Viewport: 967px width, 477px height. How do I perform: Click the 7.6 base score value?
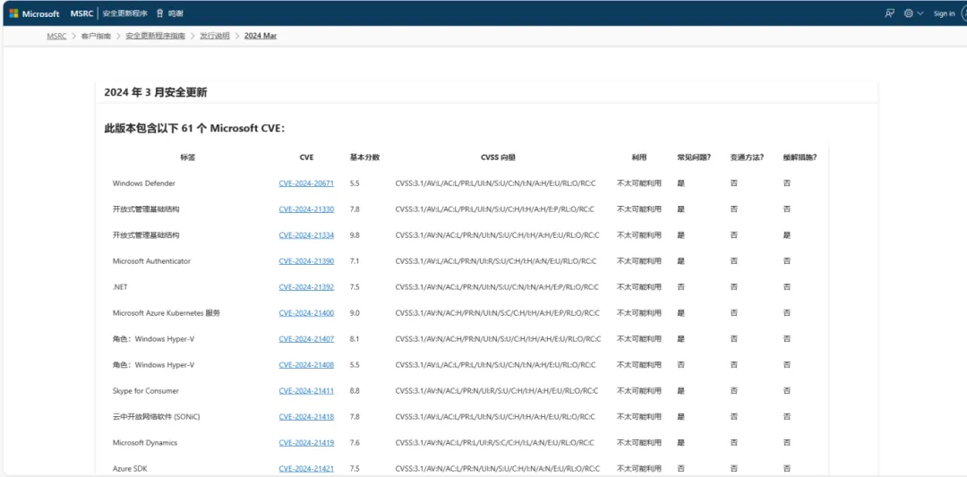click(355, 442)
